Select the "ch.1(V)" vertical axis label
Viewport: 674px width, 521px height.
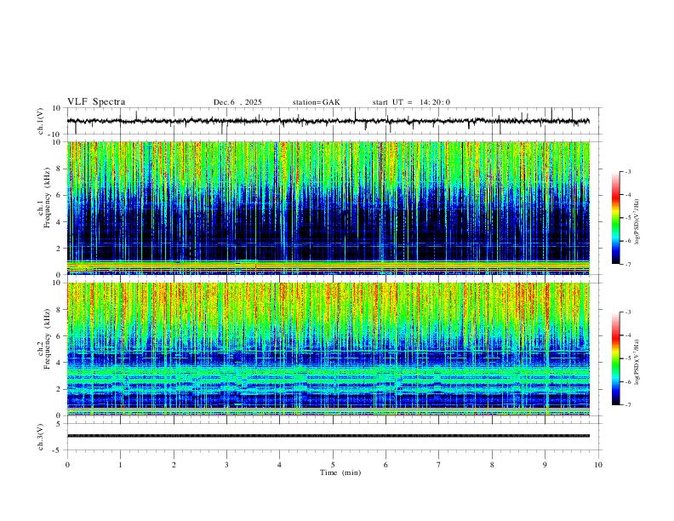point(41,121)
